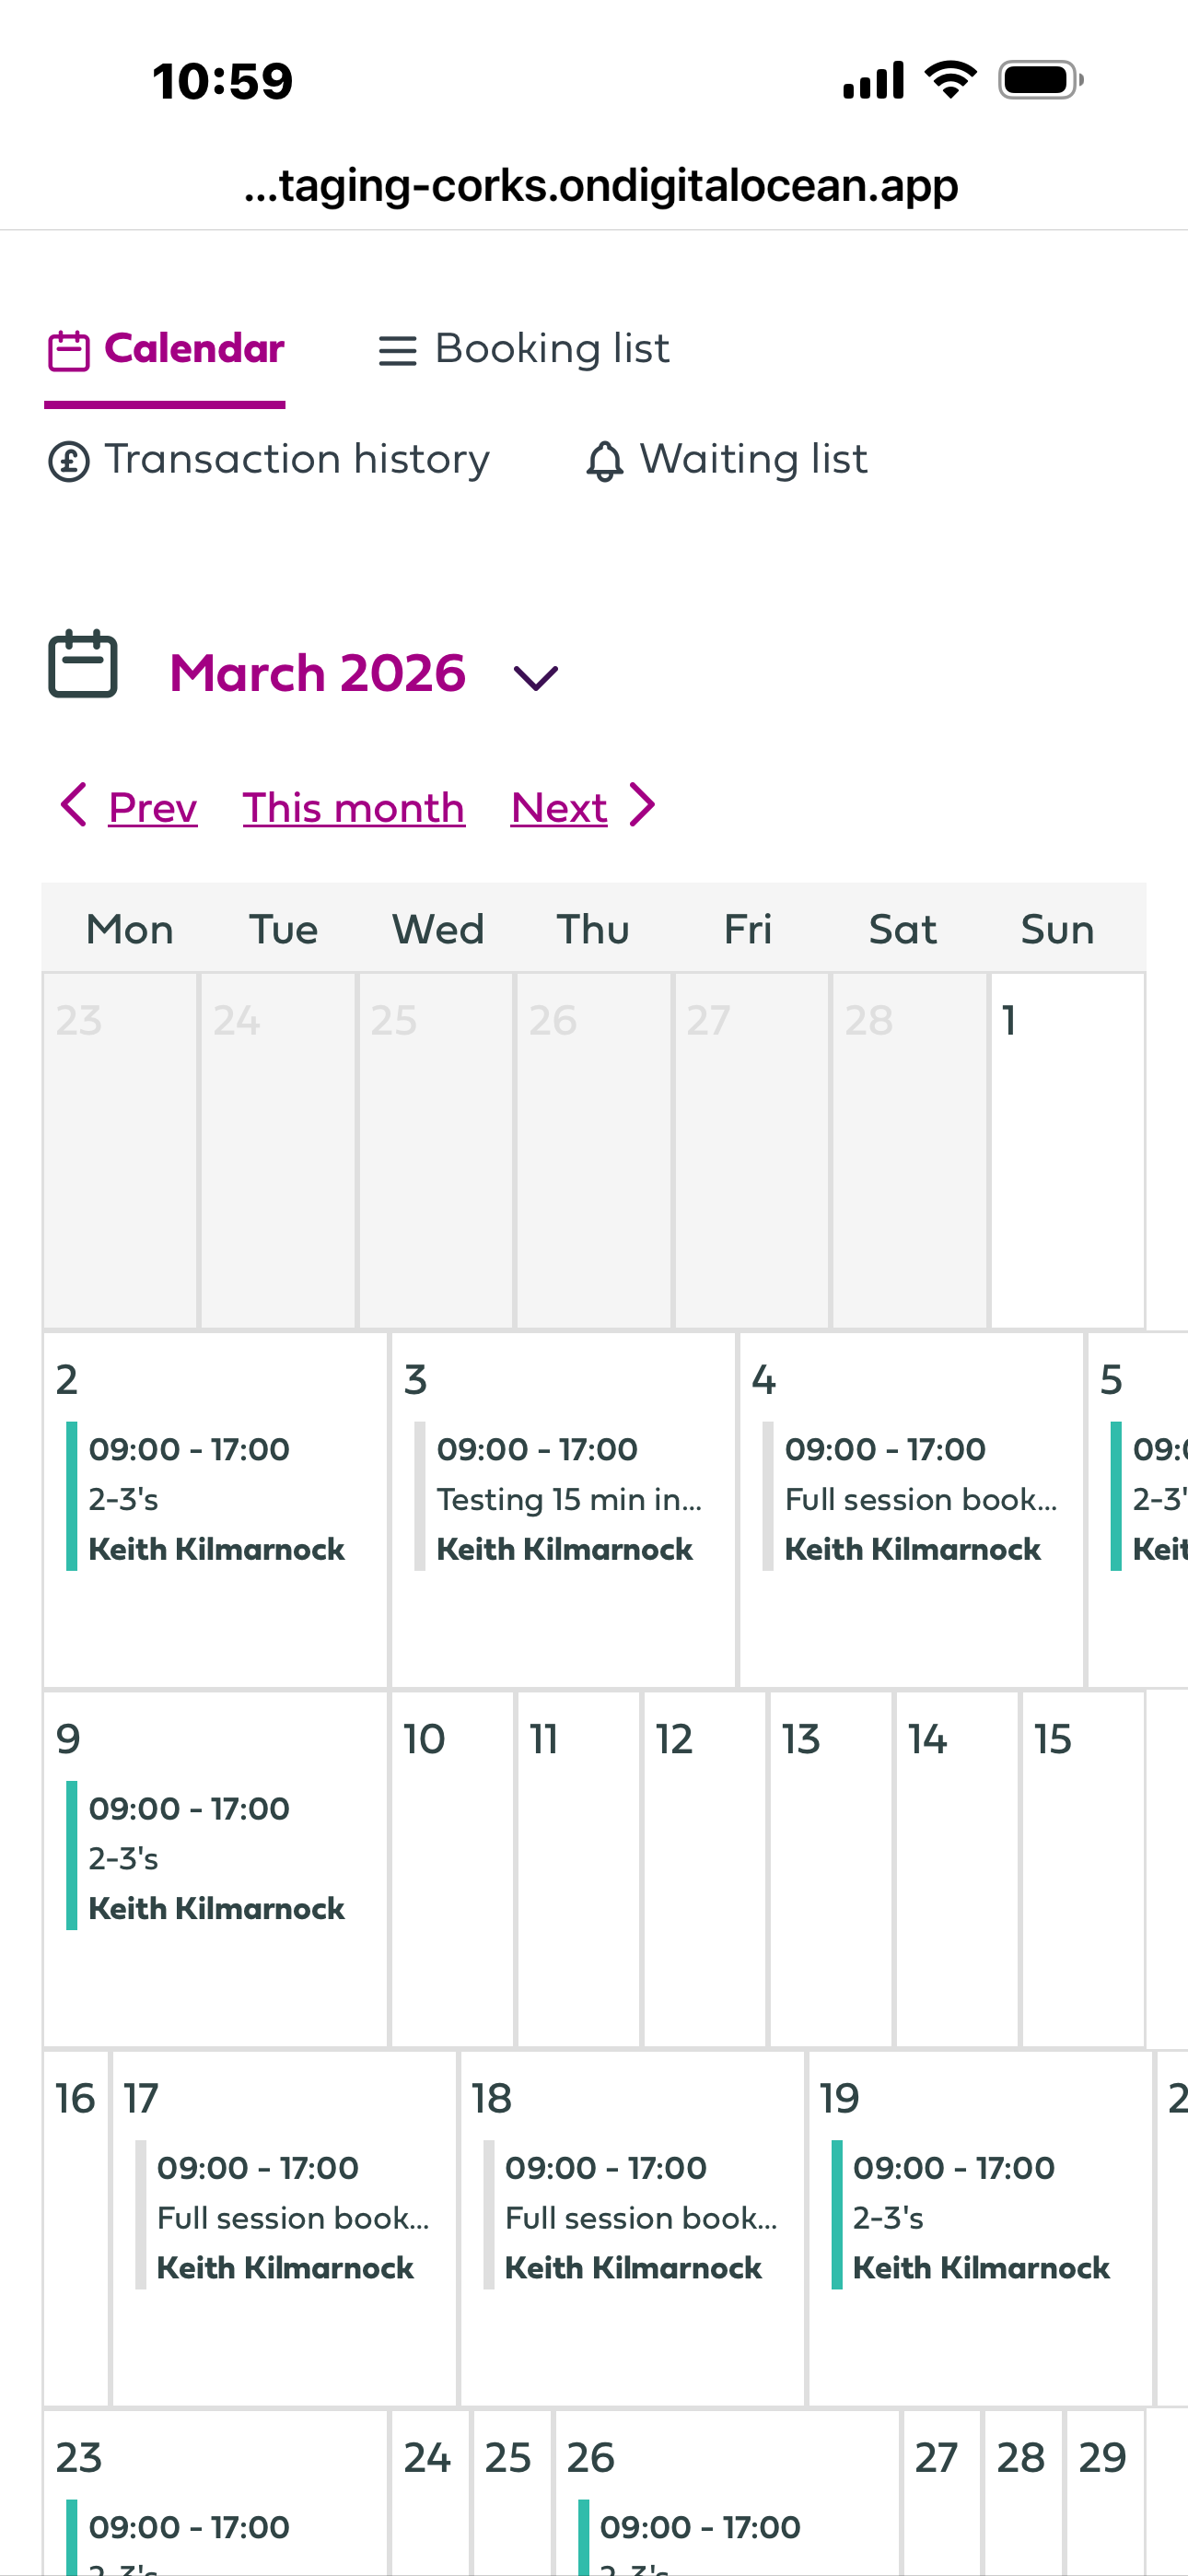Click the calendar icon beside March 2026

coord(83,664)
